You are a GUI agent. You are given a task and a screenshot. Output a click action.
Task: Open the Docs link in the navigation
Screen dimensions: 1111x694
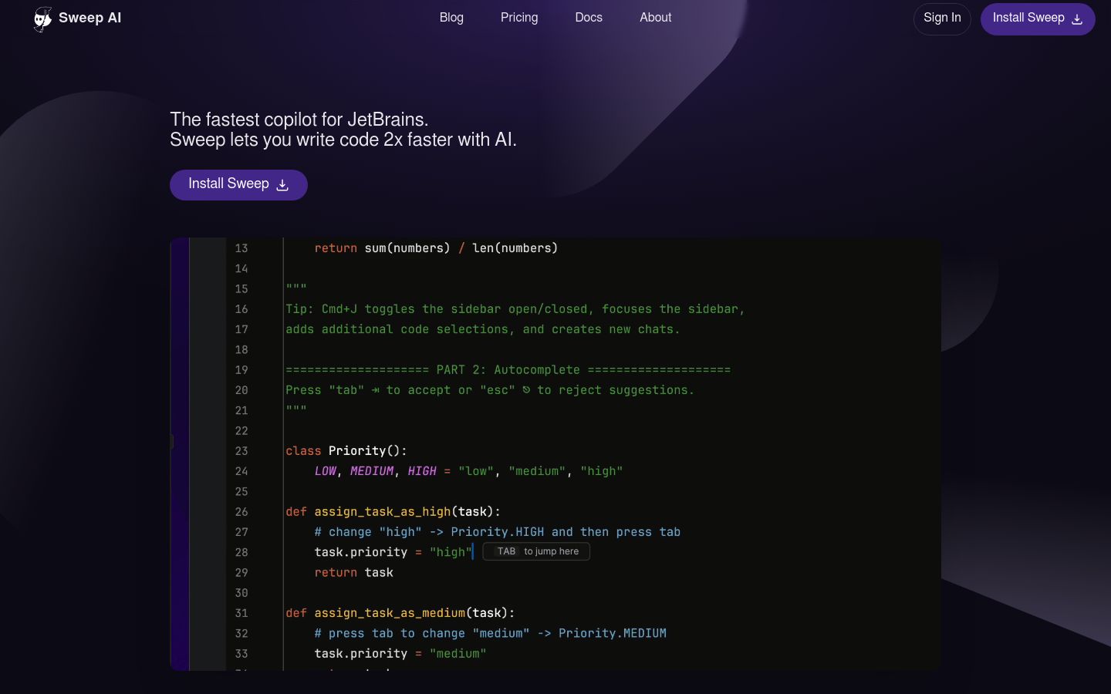click(x=589, y=18)
